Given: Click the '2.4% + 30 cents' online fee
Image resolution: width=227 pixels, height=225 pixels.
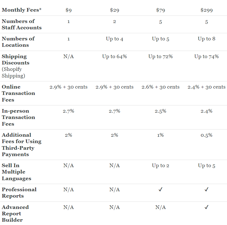Looking at the screenshot, I should [206, 87].
